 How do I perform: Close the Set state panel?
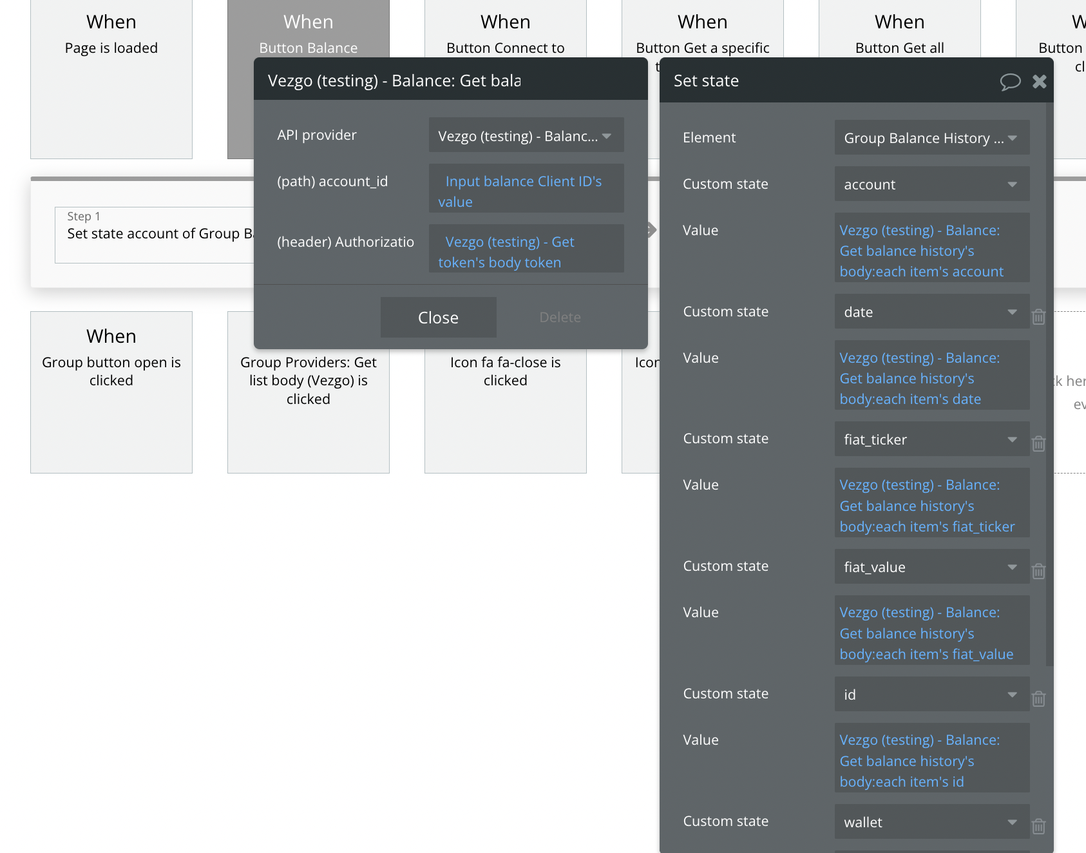point(1039,81)
